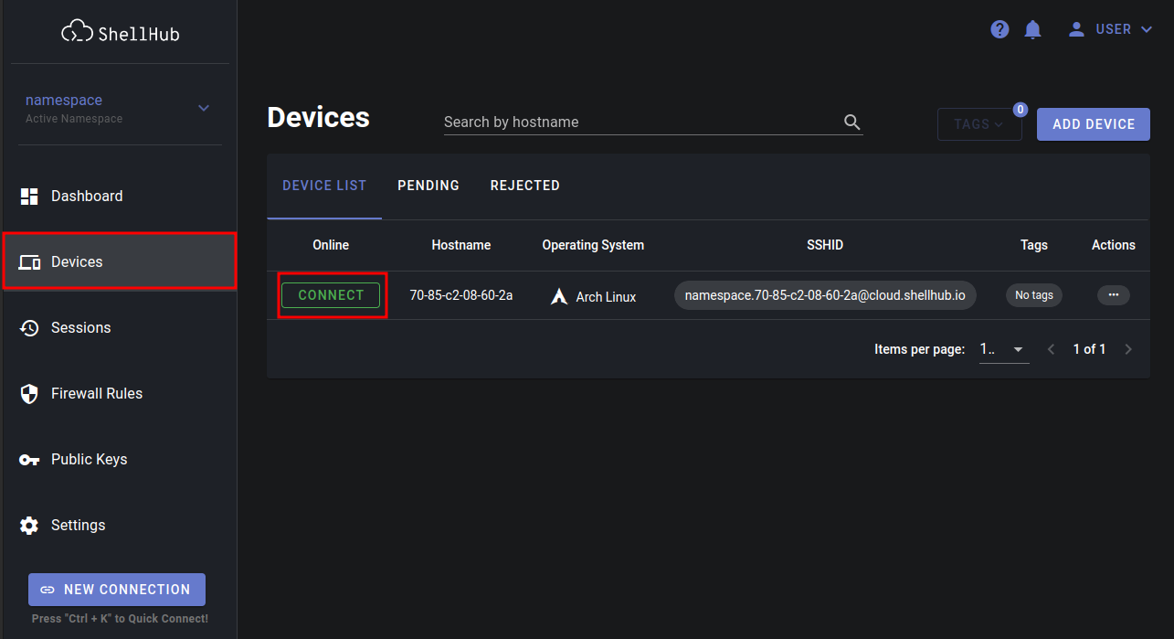Viewport: 1174px width, 639px height.
Task: Click the SSHID column header
Action: 825,245
